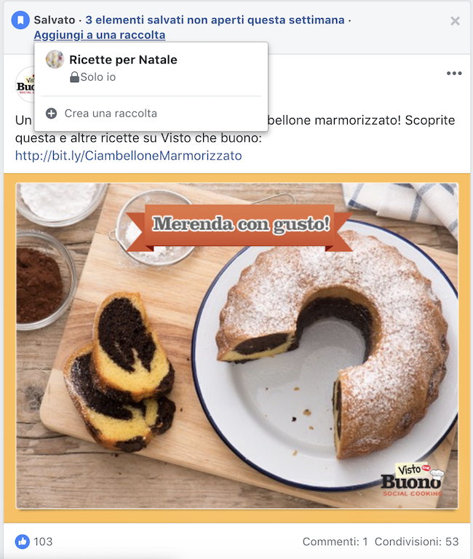
Task: Open the bit.ly CiambelloneMarmorizzato link
Action: point(128,156)
